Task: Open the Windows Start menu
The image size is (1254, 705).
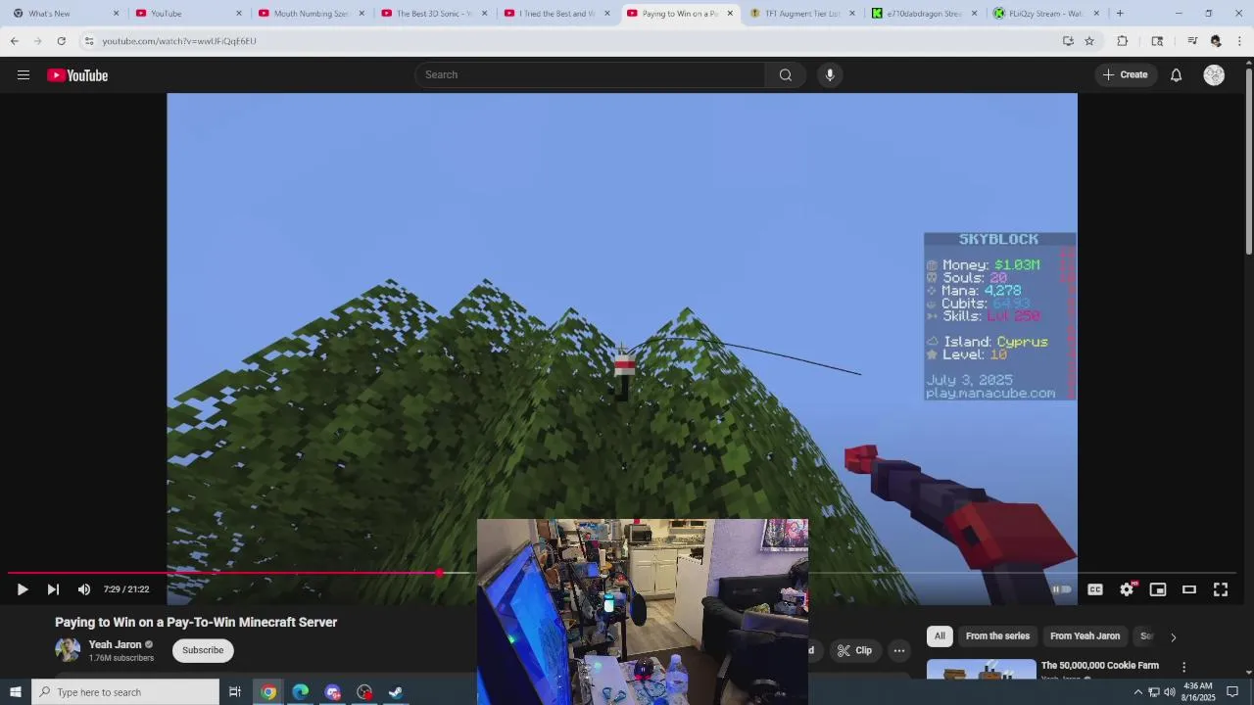Action: click(15, 692)
